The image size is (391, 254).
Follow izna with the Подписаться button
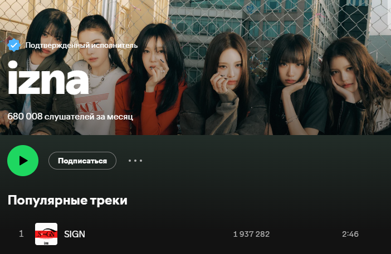[x=82, y=161]
